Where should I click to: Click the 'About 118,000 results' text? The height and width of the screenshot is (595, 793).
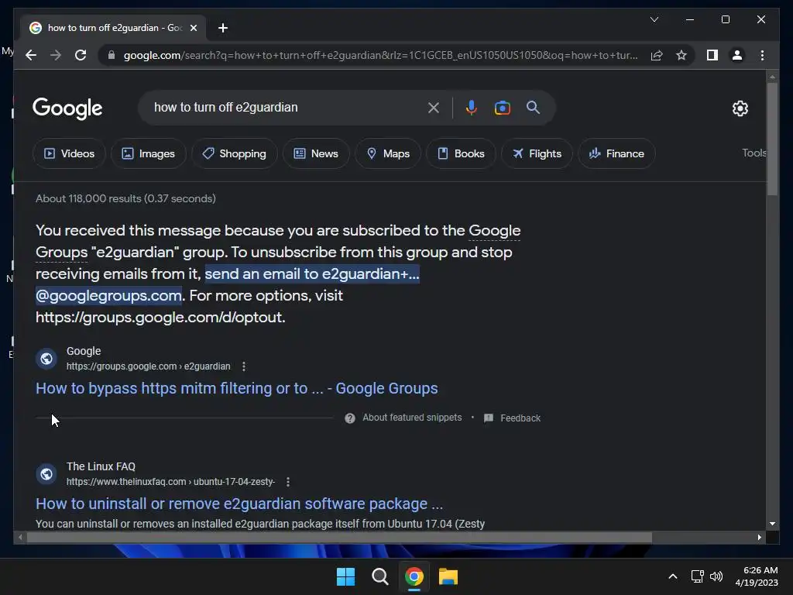[x=125, y=198]
